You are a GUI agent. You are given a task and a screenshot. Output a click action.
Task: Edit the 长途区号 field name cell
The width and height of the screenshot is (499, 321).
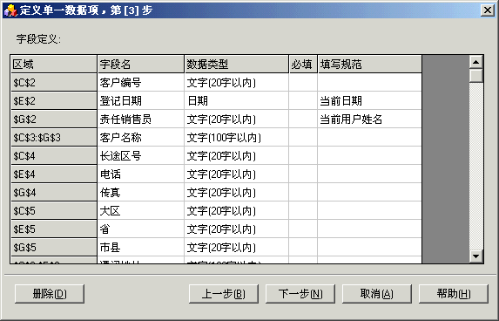click(141, 156)
